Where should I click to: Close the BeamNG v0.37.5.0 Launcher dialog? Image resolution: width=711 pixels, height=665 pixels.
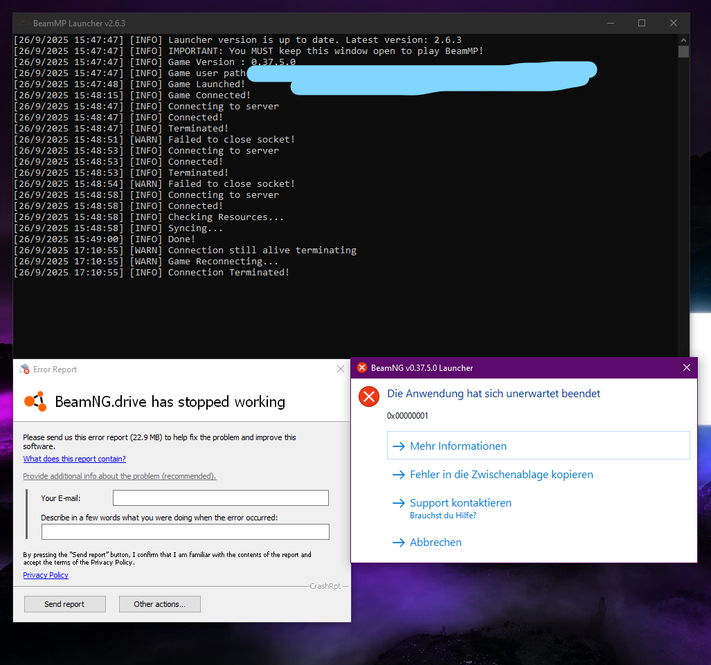point(687,367)
